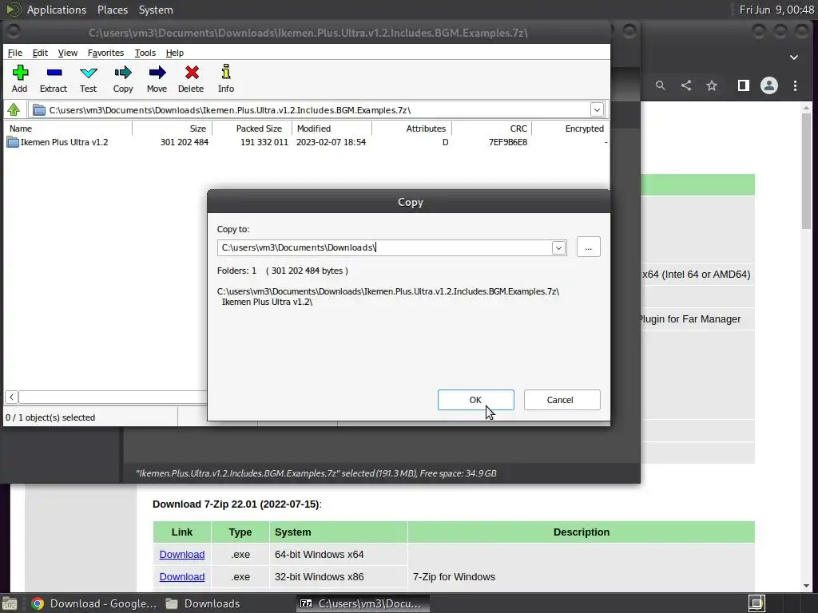Sort by Modified column header
The width and height of the screenshot is (818, 613).
click(x=332, y=129)
